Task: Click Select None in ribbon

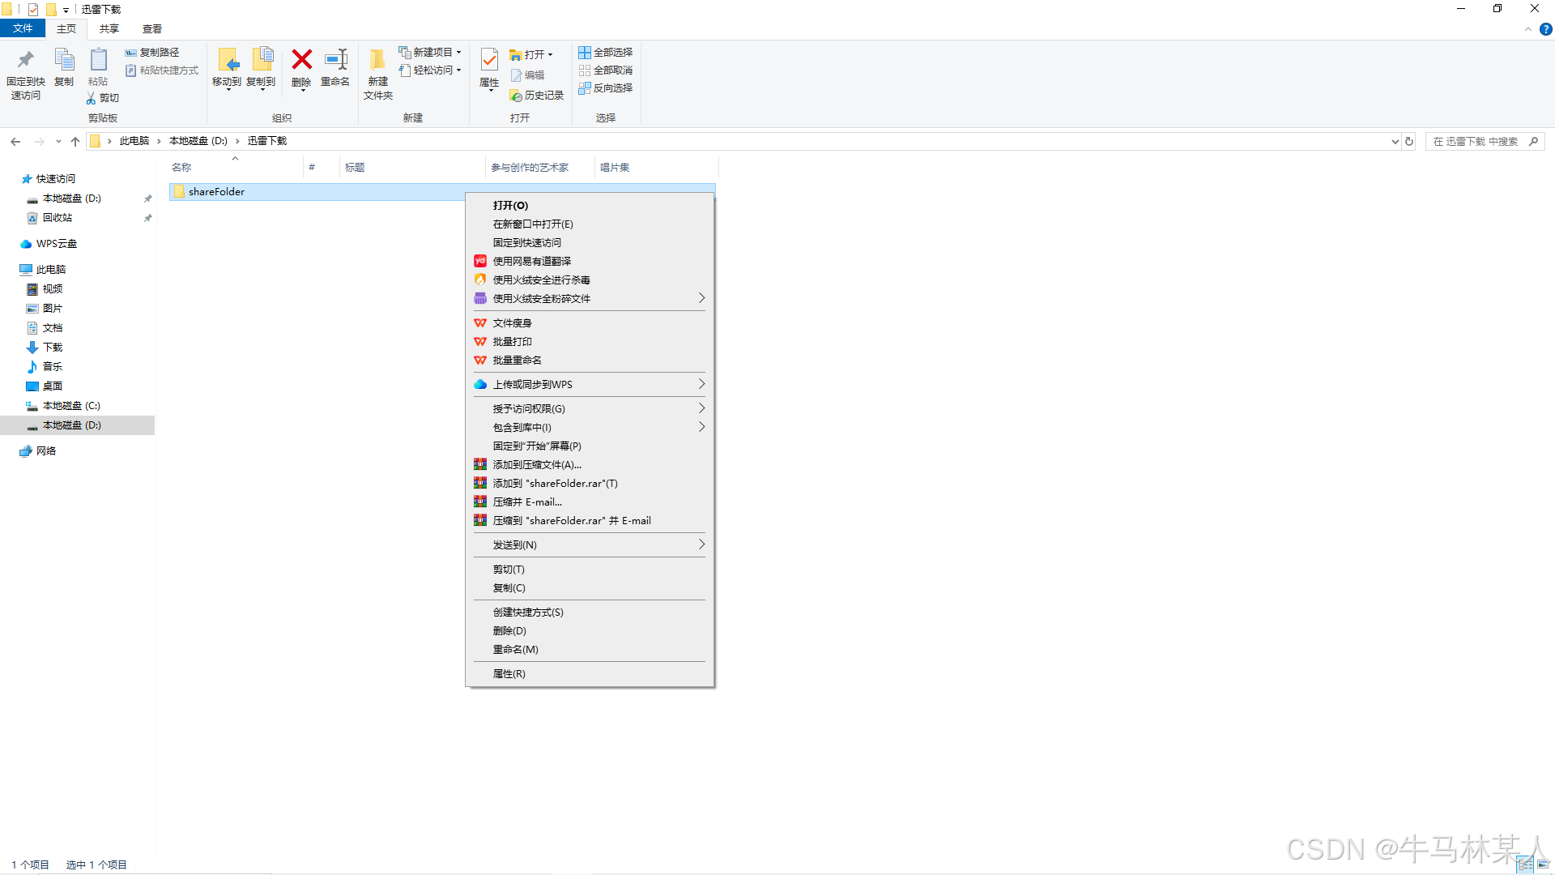Action: tap(605, 70)
